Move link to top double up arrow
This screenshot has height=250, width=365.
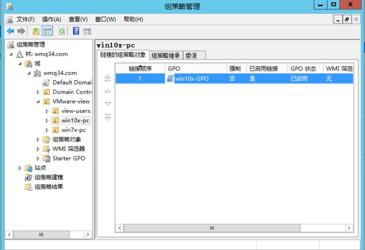(107, 78)
